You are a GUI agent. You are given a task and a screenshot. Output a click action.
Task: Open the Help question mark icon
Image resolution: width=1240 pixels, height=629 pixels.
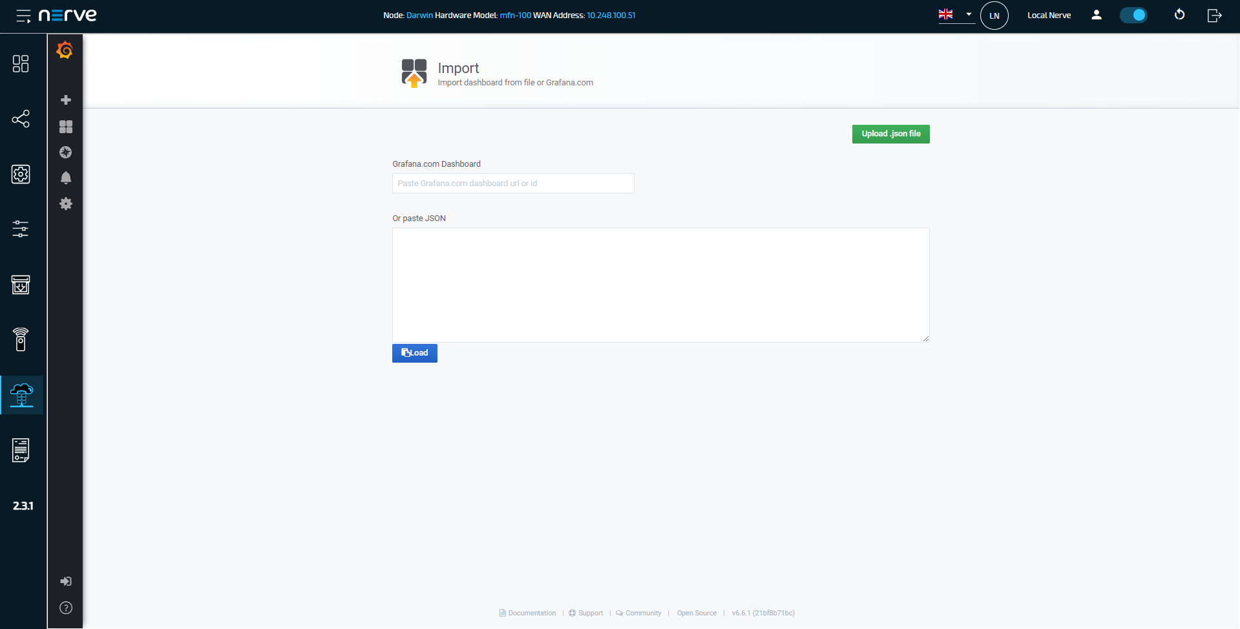(x=65, y=608)
